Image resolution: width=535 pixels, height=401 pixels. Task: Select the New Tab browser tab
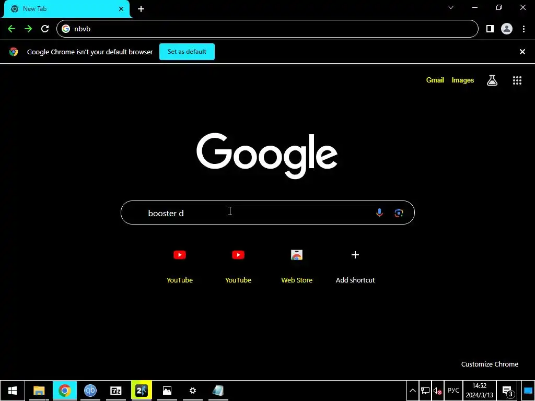(66, 9)
